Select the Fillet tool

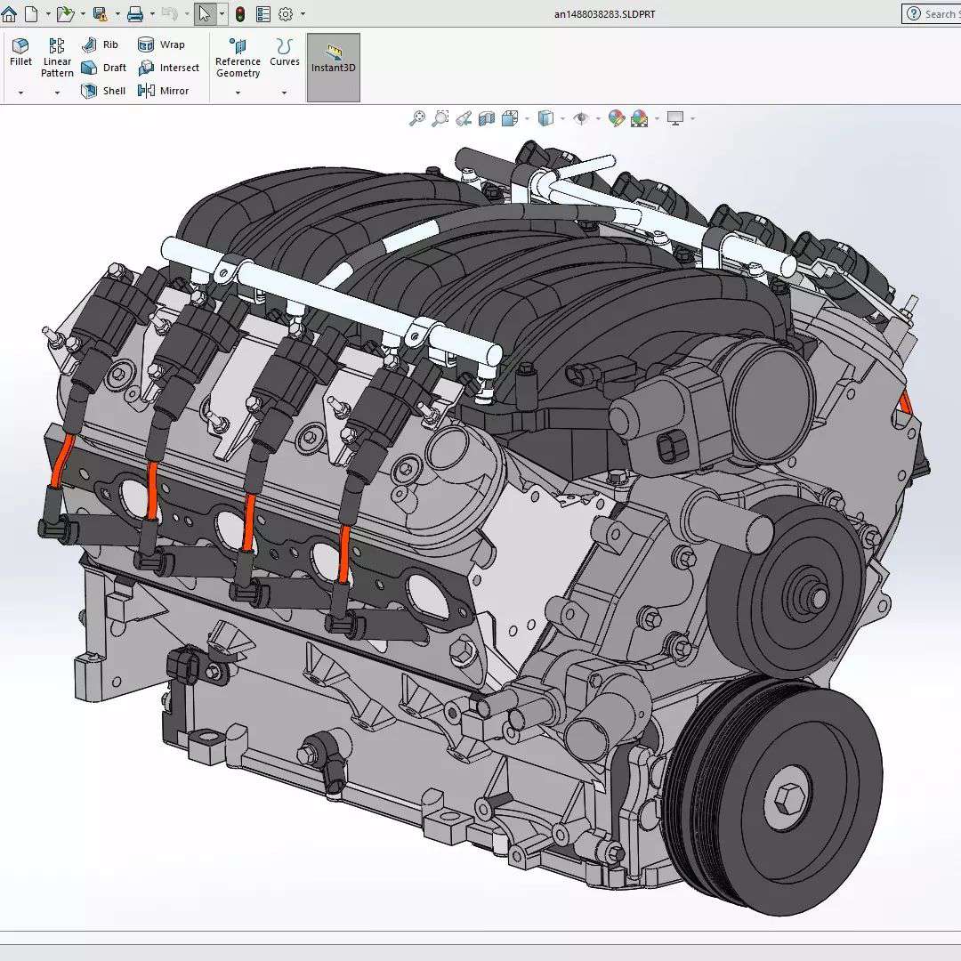click(x=20, y=52)
